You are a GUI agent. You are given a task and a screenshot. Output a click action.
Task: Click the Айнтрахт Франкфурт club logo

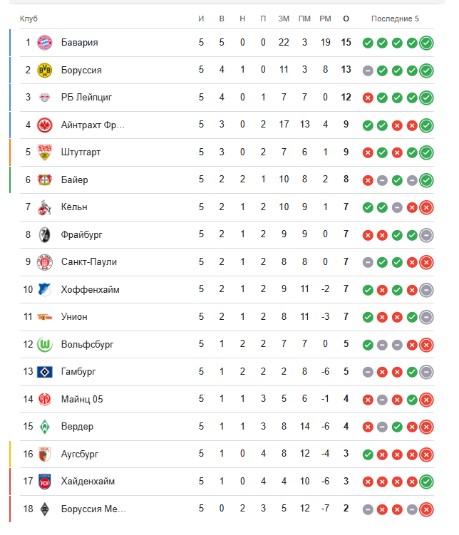click(x=45, y=125)
